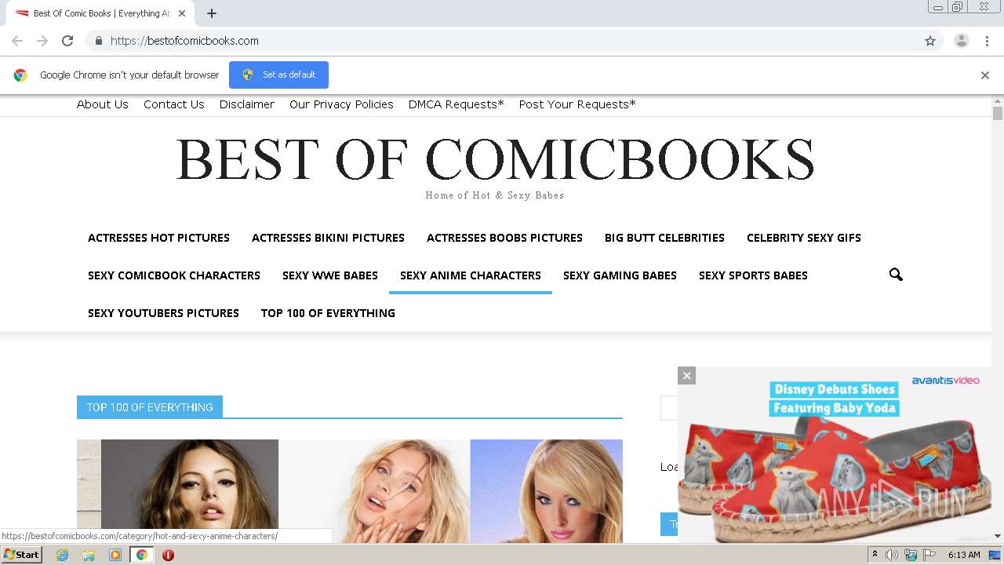Open a new tab with the plus icon
The height and width of the screenshot is (565, 1004).
[x=212, y=13]
